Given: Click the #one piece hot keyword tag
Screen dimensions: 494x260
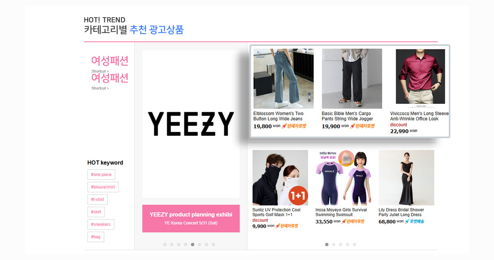Looking at the screenshot, I should click(101, 175).
